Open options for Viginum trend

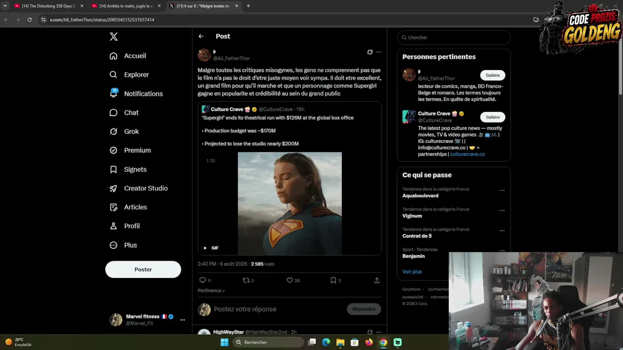[502, 210]
